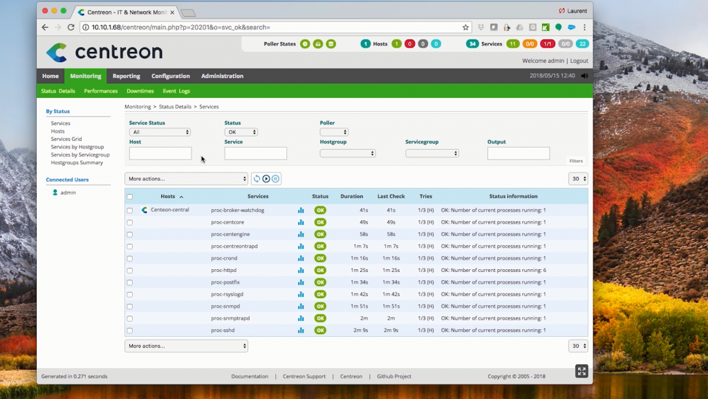
Task: Click the refresh icon above the services table
Action: (x=257, y=179)
